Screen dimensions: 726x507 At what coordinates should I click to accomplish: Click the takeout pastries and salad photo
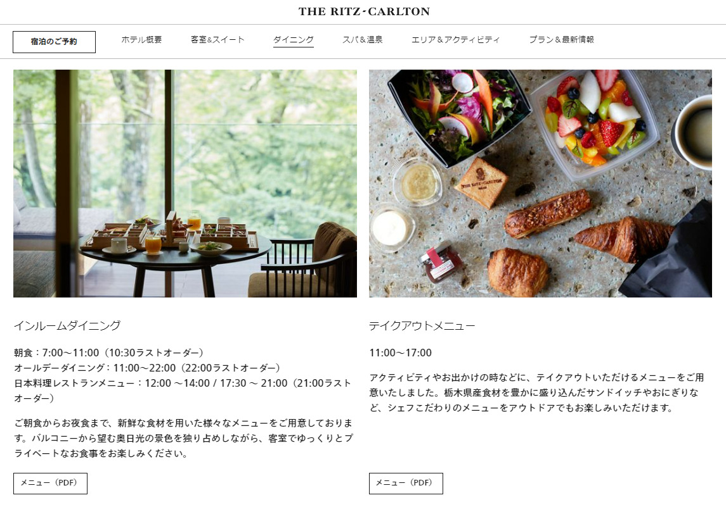point(540,184)
